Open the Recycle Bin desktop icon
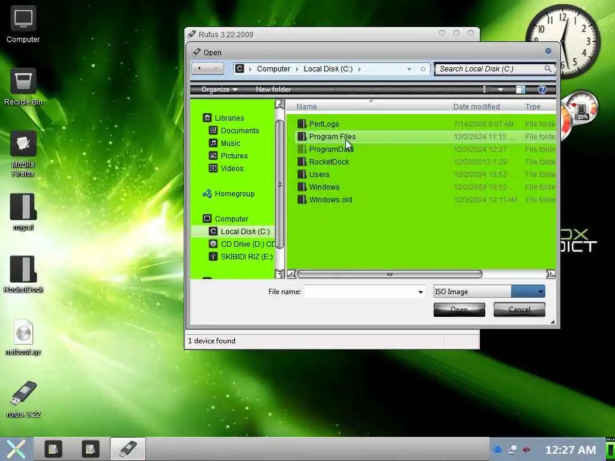The width and height of the screenshot is (615, 461). (x=23, y=86)
